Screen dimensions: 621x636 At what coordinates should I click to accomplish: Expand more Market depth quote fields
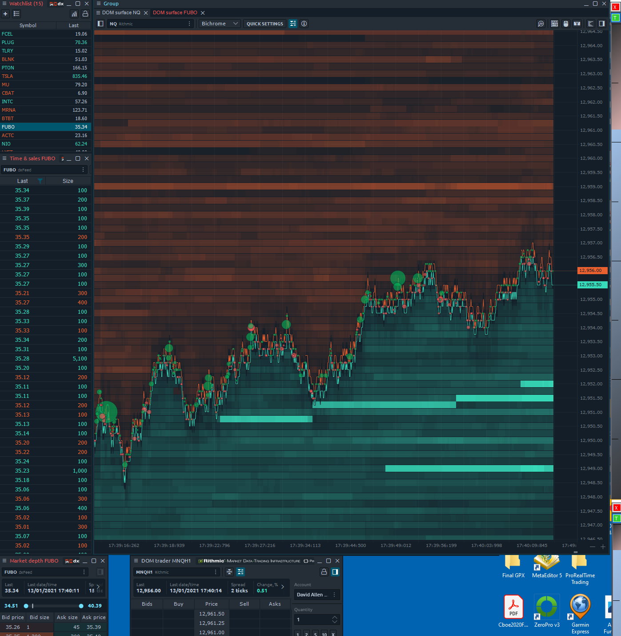pos(98,587)
